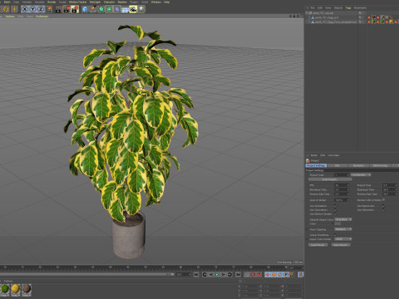399x299 pixels.
Task: Toggle the Use Motion System checkbox
Action: tap(335, 213)
